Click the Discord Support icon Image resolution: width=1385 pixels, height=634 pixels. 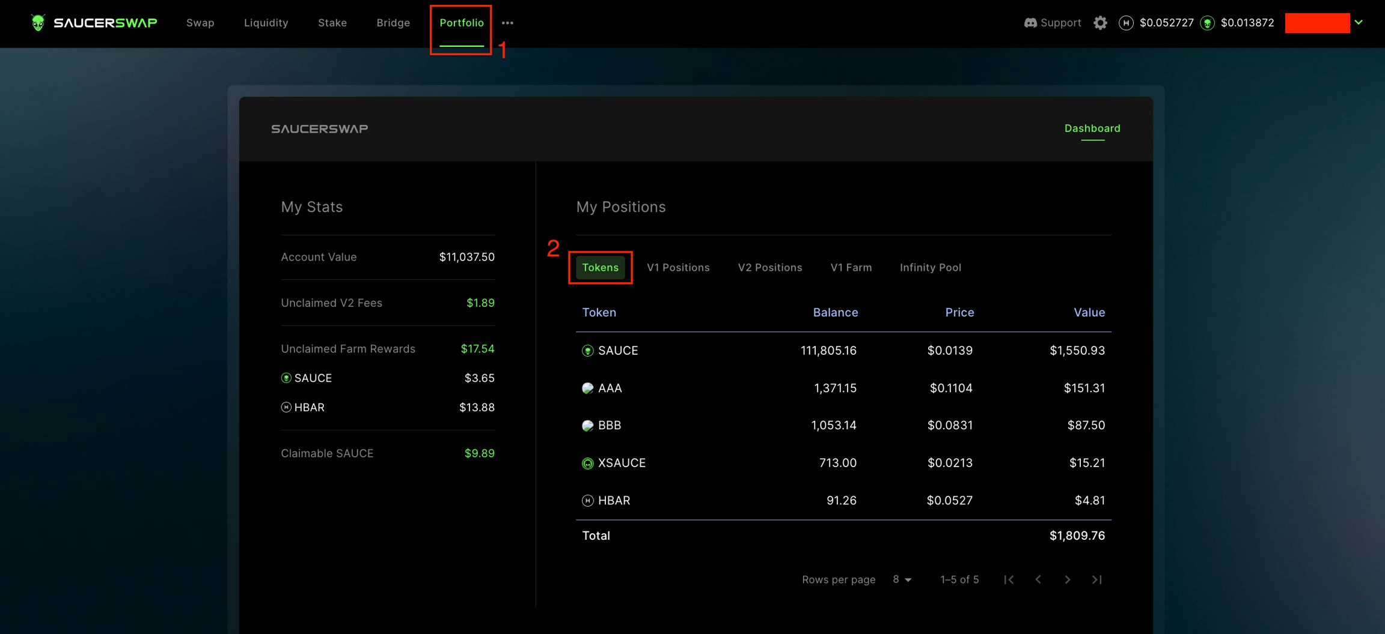[x=1030, y=23]
